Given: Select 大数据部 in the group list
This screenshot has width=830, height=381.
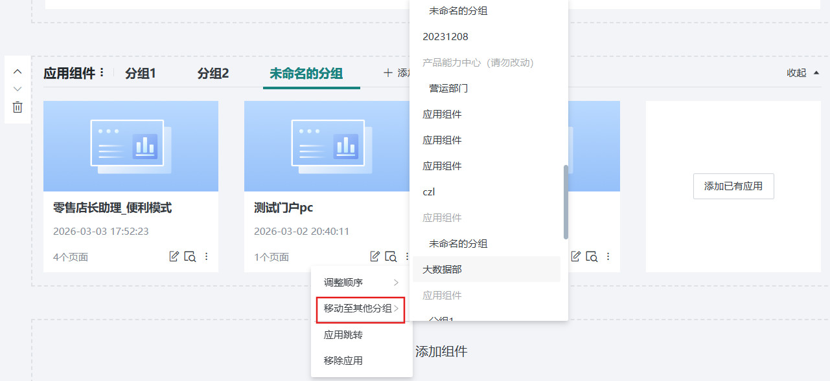Looking at the screenshot, I should (443, 270).
